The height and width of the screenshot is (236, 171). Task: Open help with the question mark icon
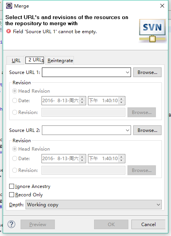tap(11, 224)
